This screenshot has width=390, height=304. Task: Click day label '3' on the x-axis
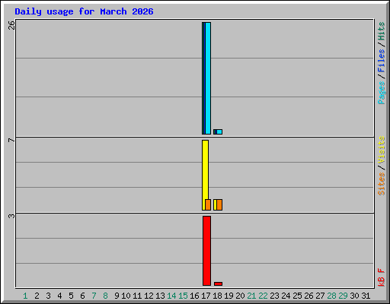(x=48, y=296)
